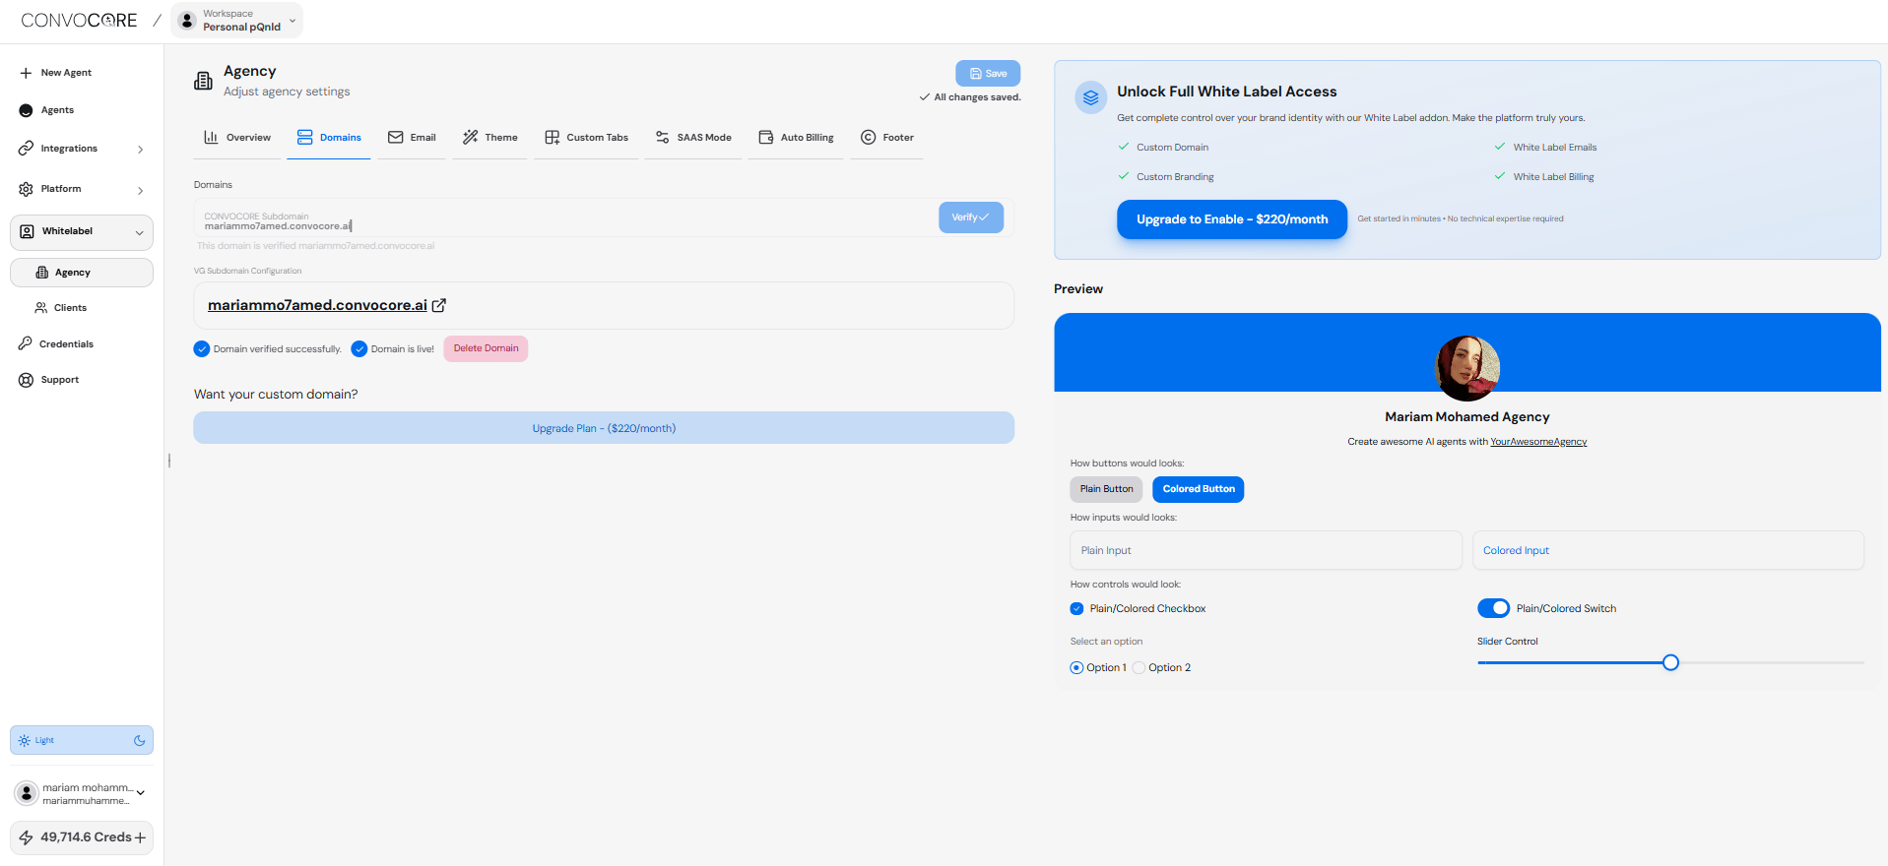Open Clients in the sidebar
The width and height of the screenshot is (1888, 866).
tap(82, 308)
